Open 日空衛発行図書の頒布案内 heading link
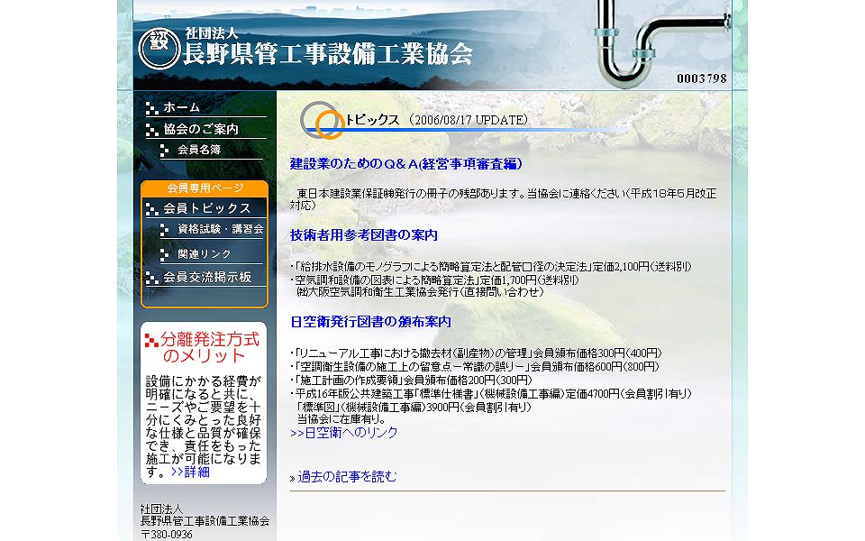 point(370,322)
